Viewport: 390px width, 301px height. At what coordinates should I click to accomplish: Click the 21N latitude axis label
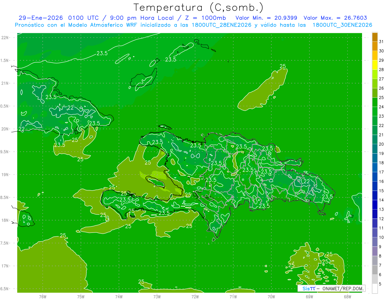[5, 83]
